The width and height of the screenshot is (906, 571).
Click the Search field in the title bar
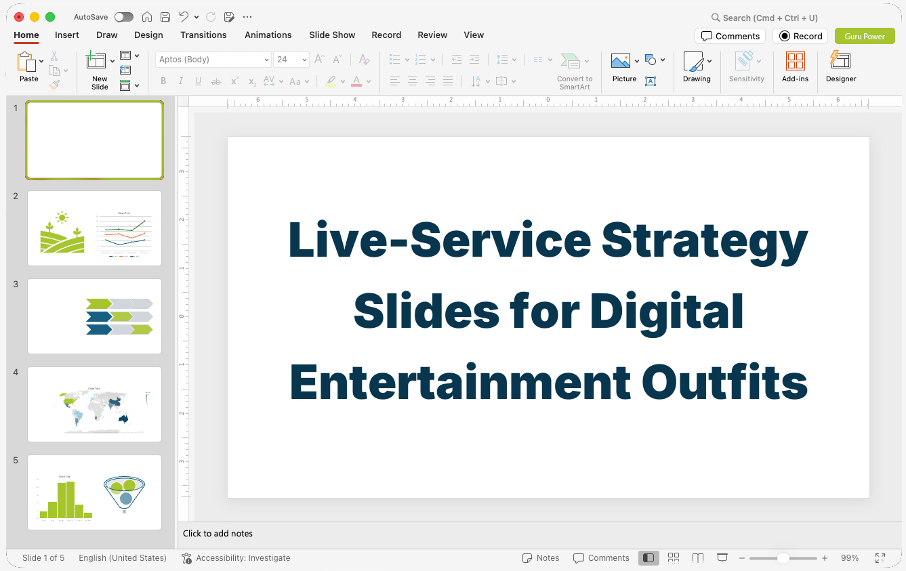click(x=764, y=18)
